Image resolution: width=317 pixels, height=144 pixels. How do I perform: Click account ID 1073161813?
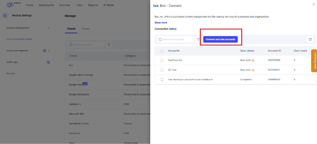(274, 70)
